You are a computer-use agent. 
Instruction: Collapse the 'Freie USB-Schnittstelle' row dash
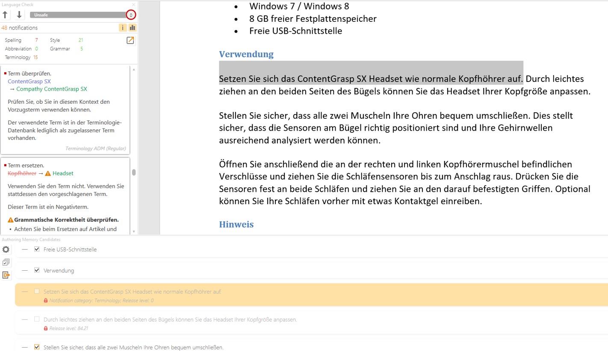tap(25, 249)
